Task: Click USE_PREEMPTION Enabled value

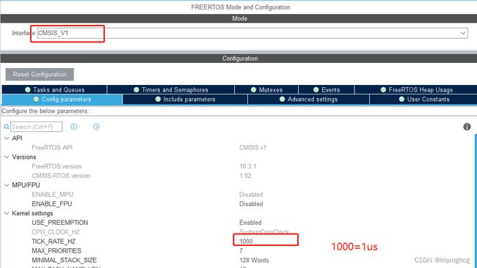Action: 250,223
